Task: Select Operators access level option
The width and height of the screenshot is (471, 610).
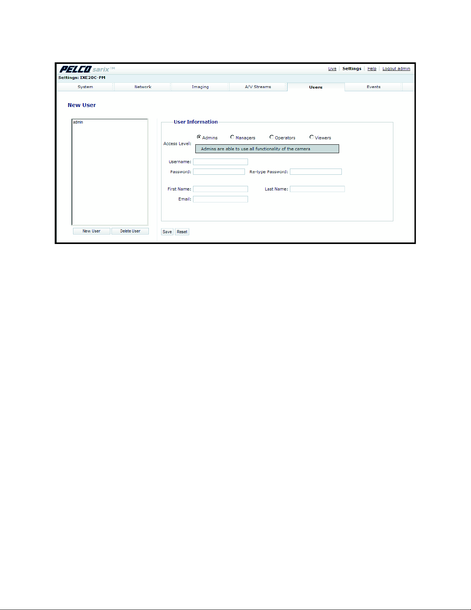Action: 271,137
